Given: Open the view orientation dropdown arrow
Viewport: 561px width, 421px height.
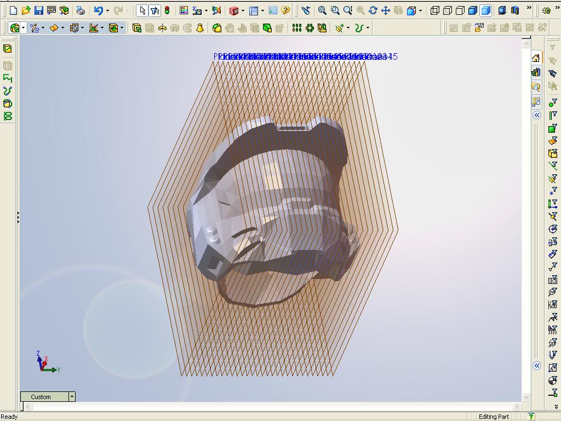Looking at the screenshot, I should pos(420,11).
